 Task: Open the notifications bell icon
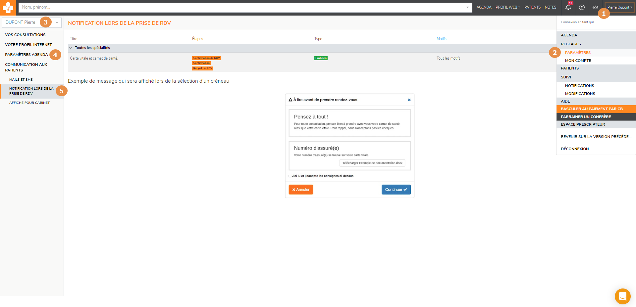tap(568, 7)
